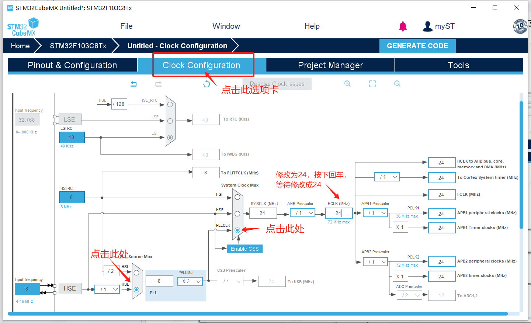This screenshot has height=323, width=531.
Task: Open the Tools tab
Action: click(459, 65)
